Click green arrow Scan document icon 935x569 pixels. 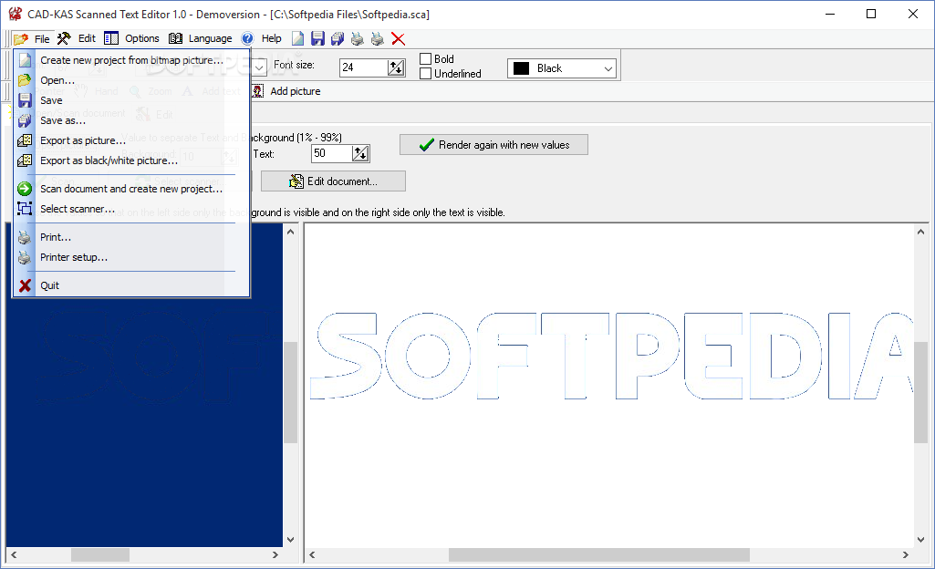(x=25, y=189)
